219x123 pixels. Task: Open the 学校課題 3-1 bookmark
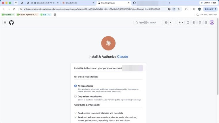coord(8,15)
